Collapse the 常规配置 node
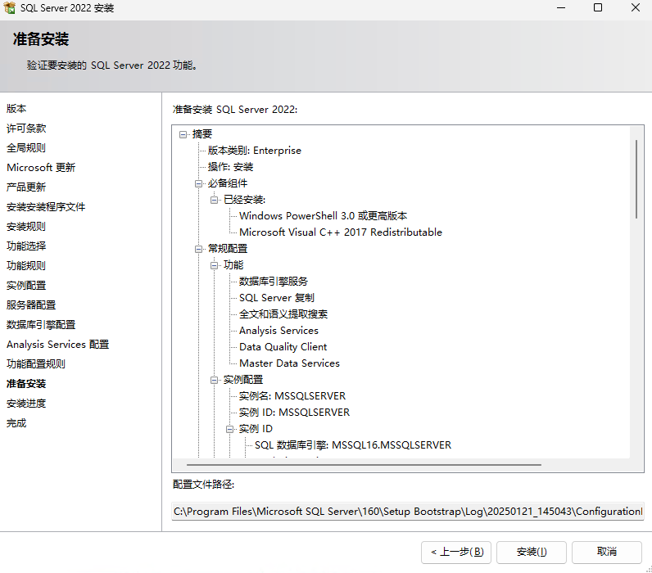This screenshot has height=573, width=652. click(199, 249)
